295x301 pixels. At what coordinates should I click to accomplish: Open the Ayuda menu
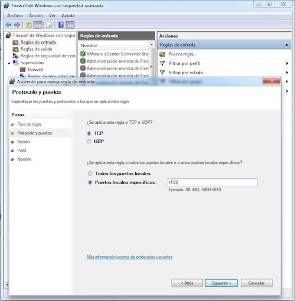point(68,15)
